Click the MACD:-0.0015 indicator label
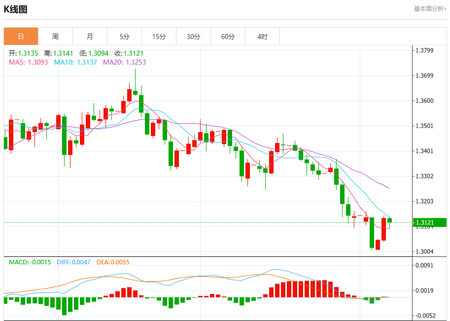Image resolution: width=450 pixels, height=321 pixels. 30,262
